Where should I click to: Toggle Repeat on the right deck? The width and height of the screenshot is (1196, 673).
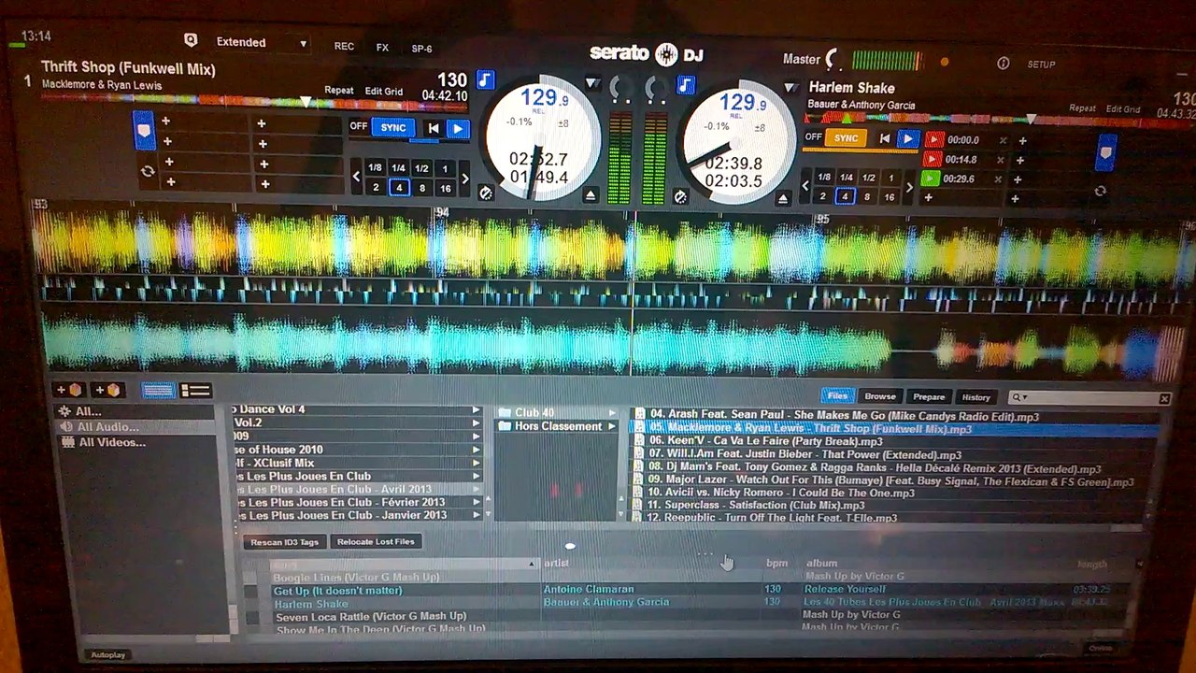(1082, 108)
